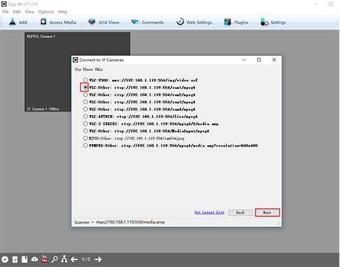The width and height of the screenshot is (340, 267).
Task: Click the Back button
Action: [x=241, y=212]
